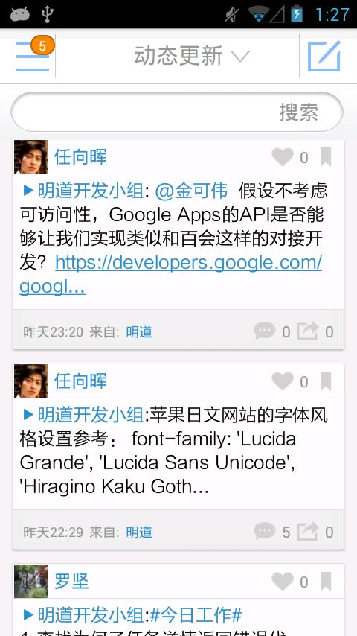Viewport: 357px width, 636px height.
Task: Tap the compose new post icon
Action: (x=324, y=56)
